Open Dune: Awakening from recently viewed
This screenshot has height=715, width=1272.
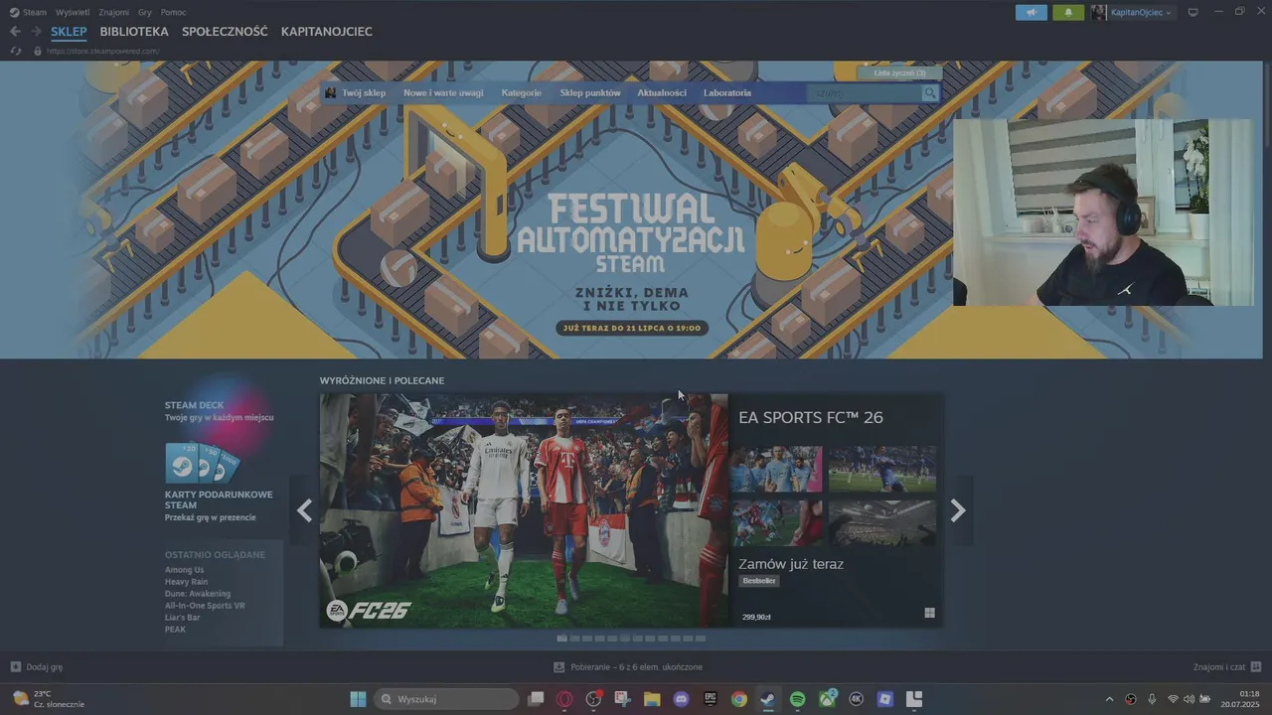(198, 594)
